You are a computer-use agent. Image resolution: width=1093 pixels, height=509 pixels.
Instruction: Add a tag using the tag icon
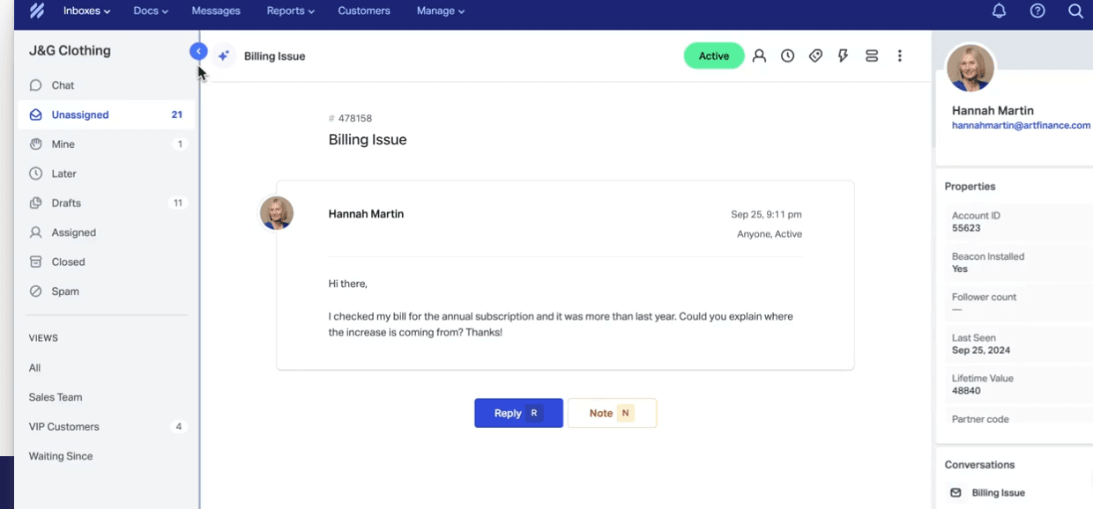click(815, 55)
